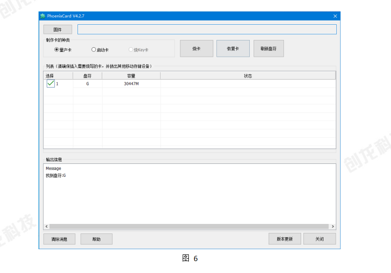
Task: Select drive letter G cell
Action: [x=88, y=84]
